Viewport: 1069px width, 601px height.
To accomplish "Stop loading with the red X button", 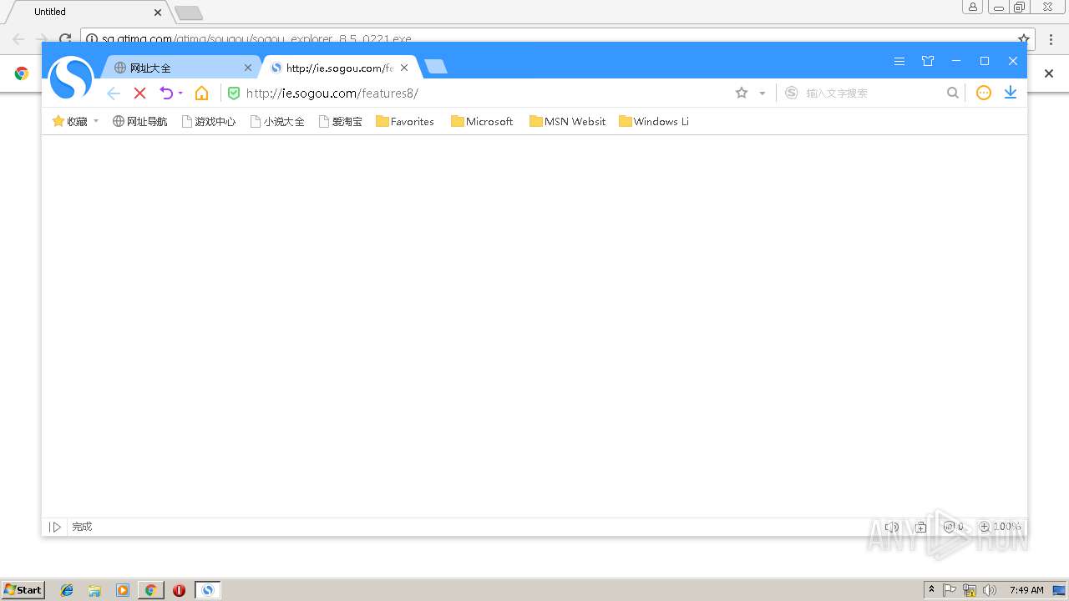I will 140,93.
